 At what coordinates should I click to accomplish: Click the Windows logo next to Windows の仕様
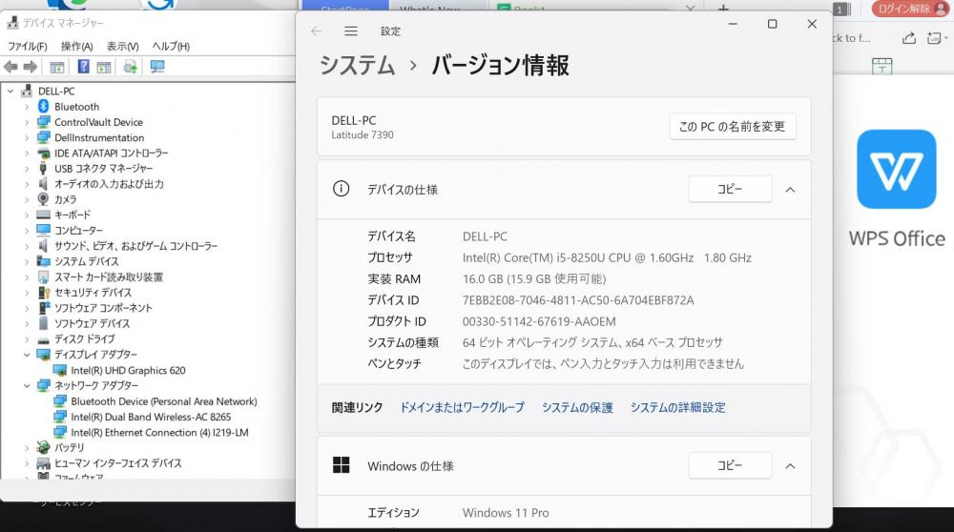pyautogui.click(x=342, y=465)
